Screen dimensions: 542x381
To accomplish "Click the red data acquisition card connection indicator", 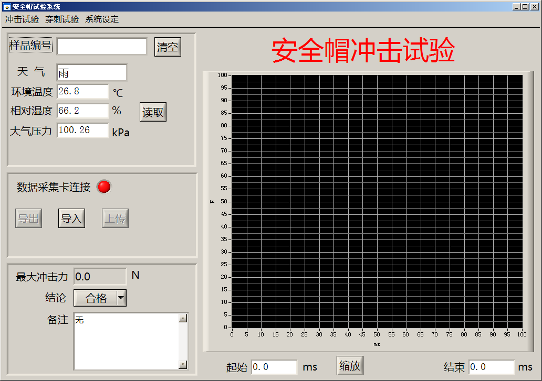I will (103, 187).
